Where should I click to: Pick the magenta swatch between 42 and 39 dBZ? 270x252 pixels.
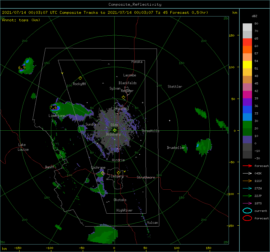247,94
